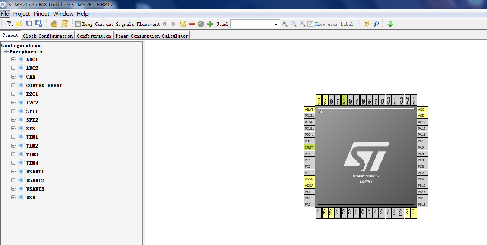The height and width of the screenshot is (245, 487).
Task: Click the cube icon beside CAN
Action: point(21,77)
